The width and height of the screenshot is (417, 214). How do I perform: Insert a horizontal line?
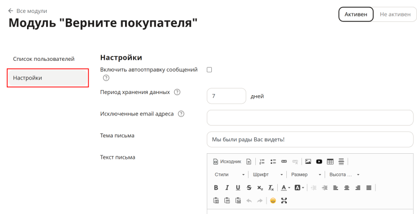click(341, 162)
